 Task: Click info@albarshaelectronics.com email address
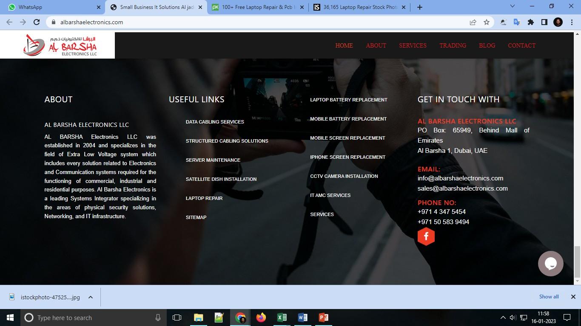(x=460, y=178)
